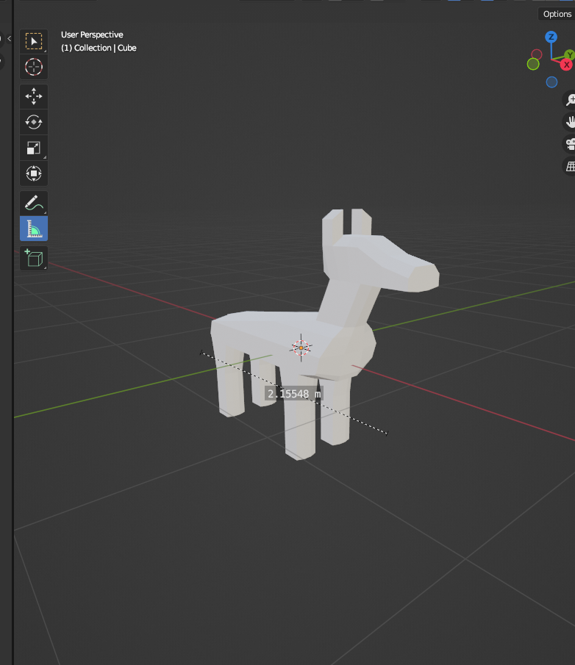The image size is (575, 665).
Task: Toggle perspective/orthographic grid button
Action: coord(569,166)
